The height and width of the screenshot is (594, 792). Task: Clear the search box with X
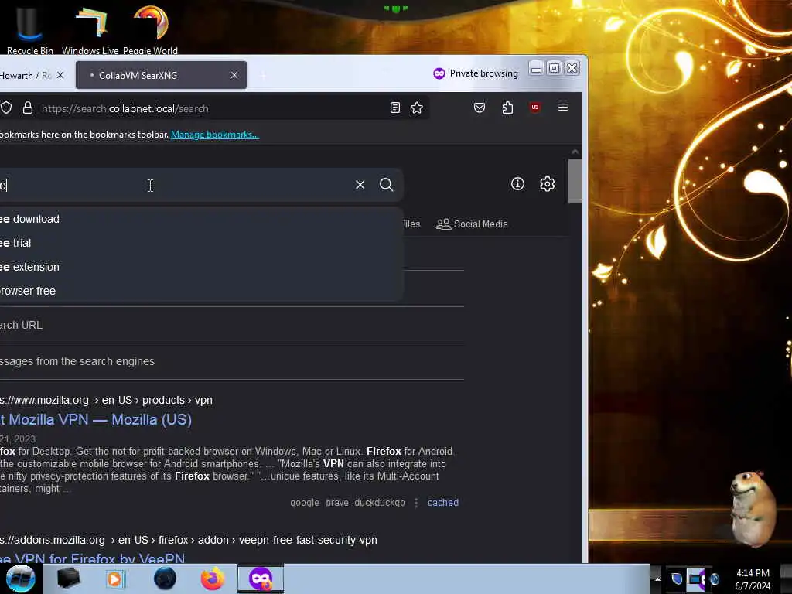360,185
